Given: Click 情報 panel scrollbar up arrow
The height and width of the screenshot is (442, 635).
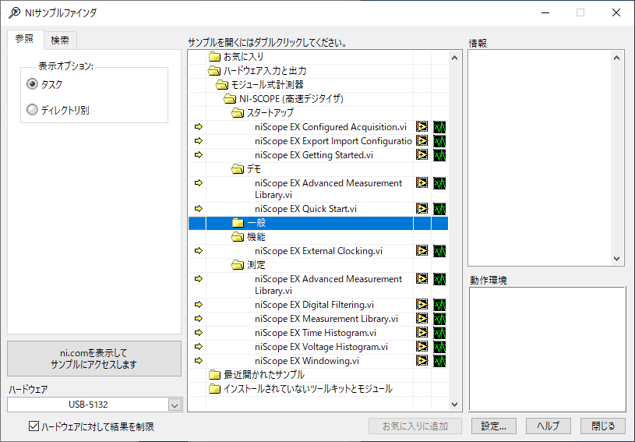Looking at the screenshot, I should [616, 58].
